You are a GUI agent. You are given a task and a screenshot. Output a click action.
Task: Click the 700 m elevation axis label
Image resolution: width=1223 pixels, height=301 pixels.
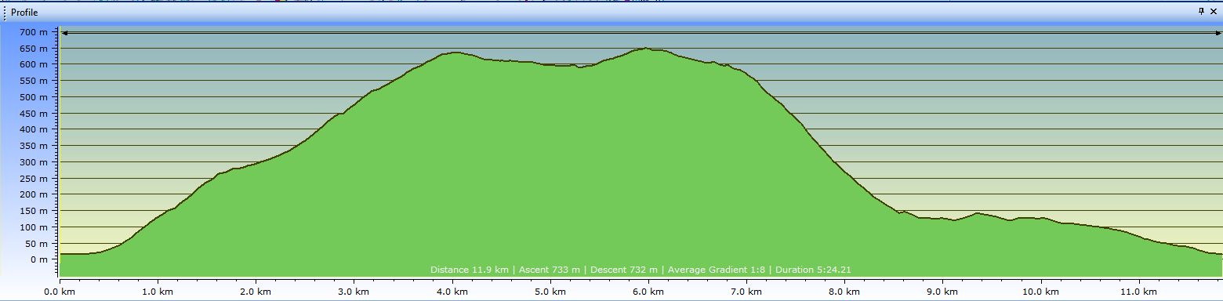point(33,32)
